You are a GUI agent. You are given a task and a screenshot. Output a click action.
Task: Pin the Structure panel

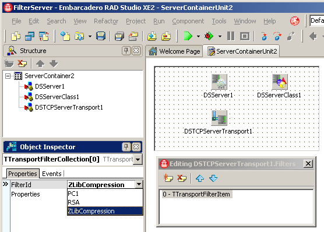[x=126, y=51]
